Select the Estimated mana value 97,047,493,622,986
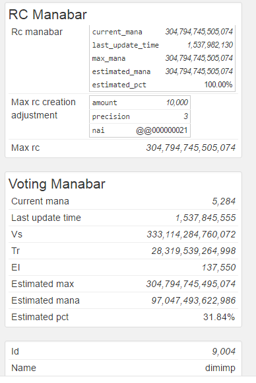 [193, 300]
